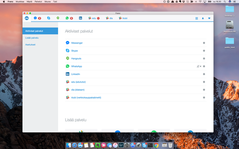Click the Hangouts logo in services list
This screenshot has width=239, height=149.
[x=68, y=59]
